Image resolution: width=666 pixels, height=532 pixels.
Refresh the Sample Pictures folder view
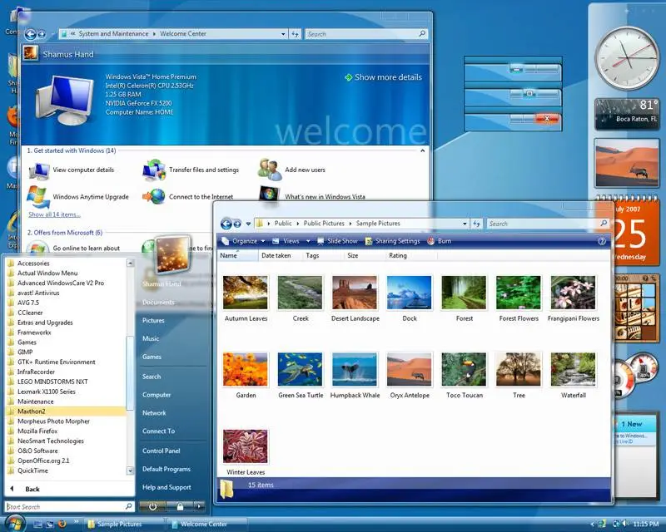pyautogui.click(x=476, y=224)
